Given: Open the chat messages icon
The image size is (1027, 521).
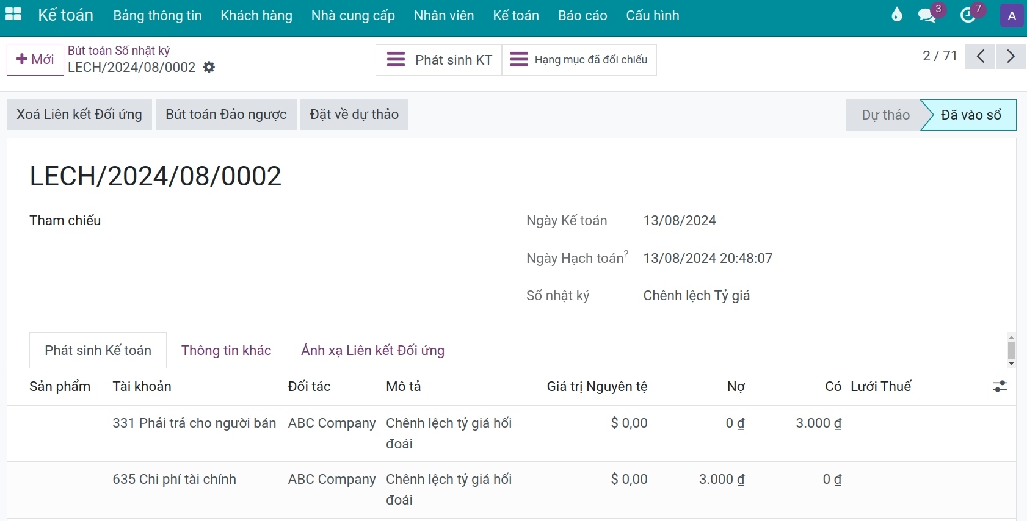Looking at the screenshot, I should coord(927,15).
